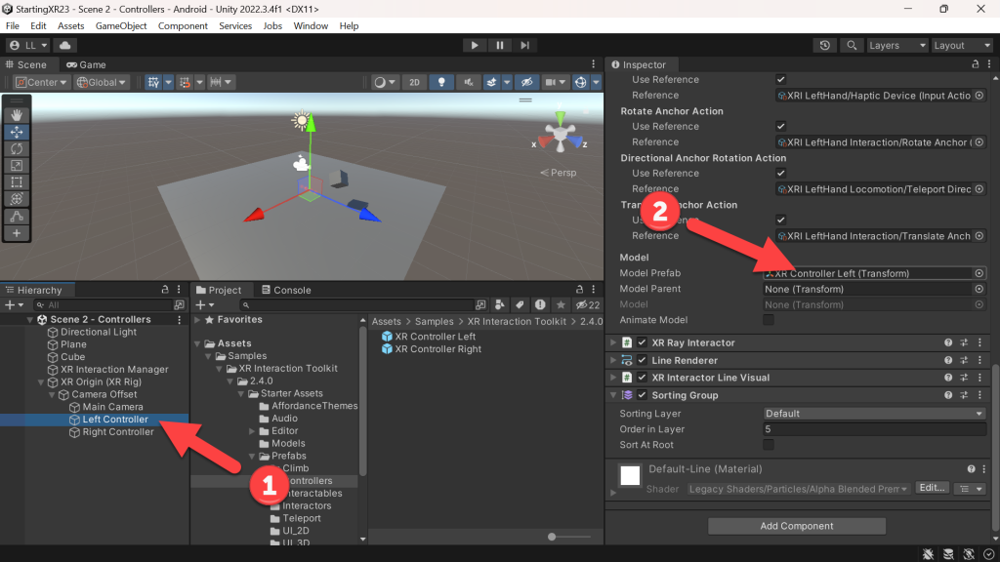
Task: Lock the Inspector panel
Action: pos(976,64)
